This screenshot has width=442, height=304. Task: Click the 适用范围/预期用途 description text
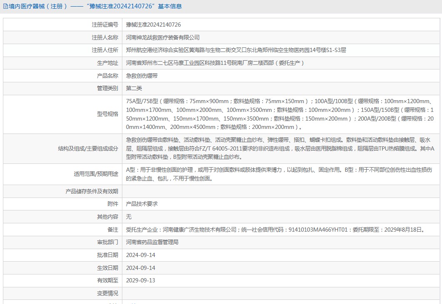[279, 174]
